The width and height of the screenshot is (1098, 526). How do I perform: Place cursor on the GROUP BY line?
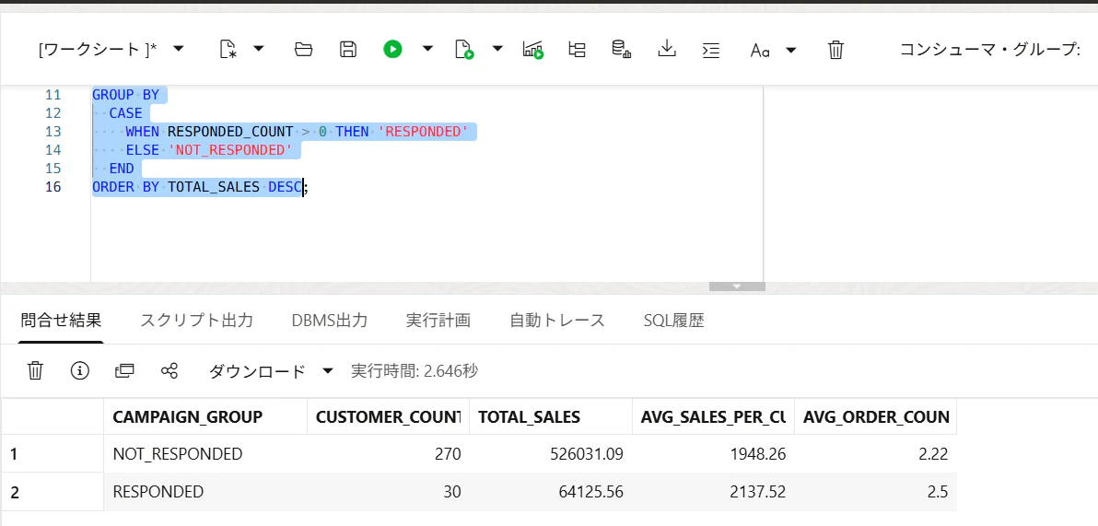coord(125,95)
